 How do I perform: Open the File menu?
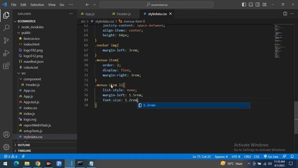14,5
